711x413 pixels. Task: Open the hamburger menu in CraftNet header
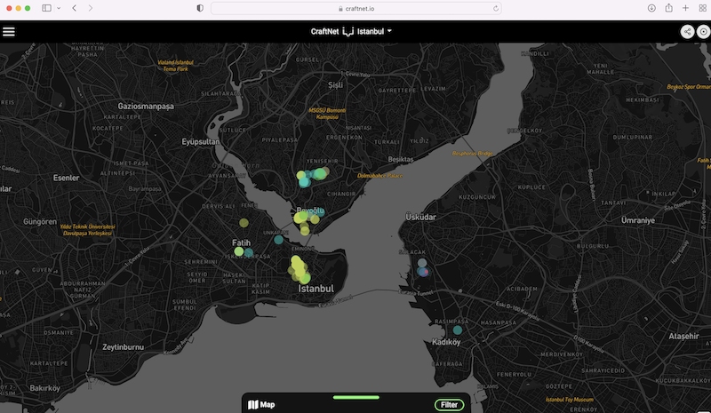click(x=9, y=32)
